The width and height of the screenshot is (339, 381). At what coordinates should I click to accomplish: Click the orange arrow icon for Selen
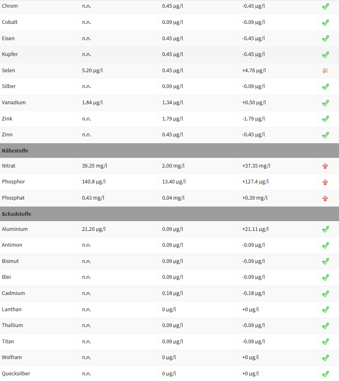click(325, 71)
